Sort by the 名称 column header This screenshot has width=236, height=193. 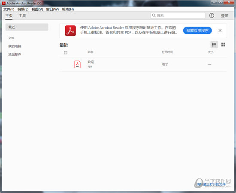[90, 52]
